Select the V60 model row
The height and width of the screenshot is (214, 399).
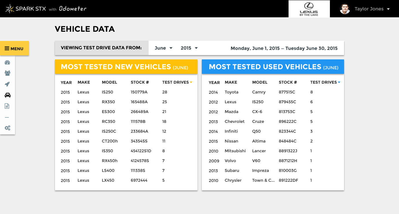(256, 161)
